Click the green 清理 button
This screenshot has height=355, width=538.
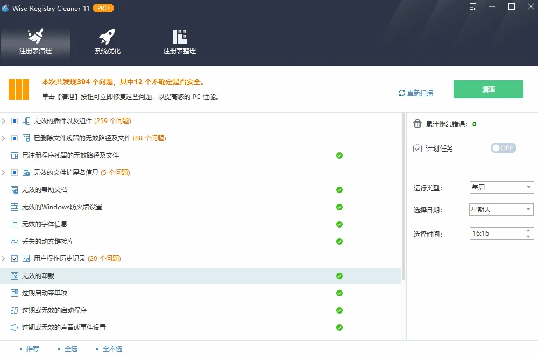coord(489,89)
